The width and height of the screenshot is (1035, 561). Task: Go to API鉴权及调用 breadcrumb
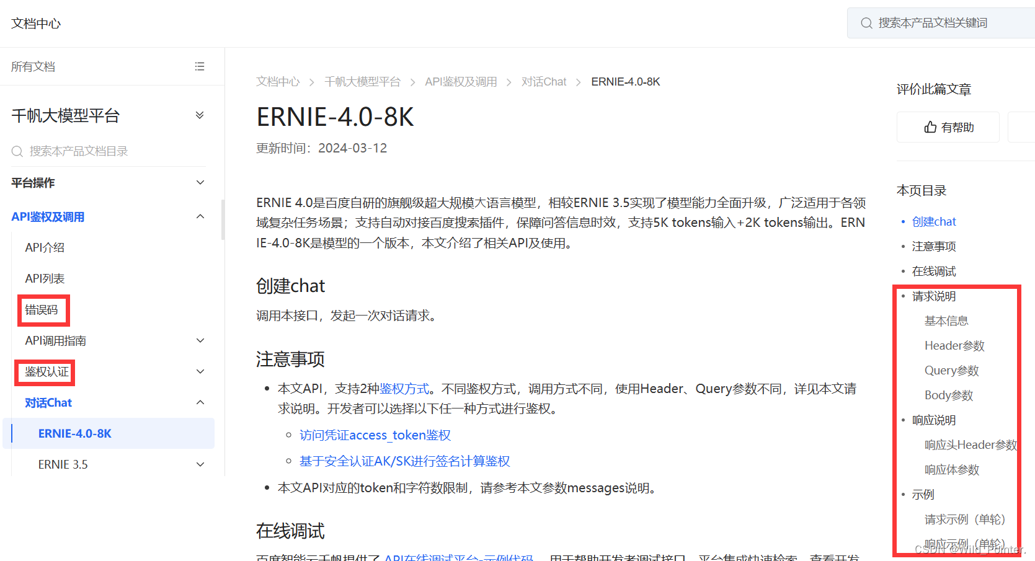(x=461, y=82)
